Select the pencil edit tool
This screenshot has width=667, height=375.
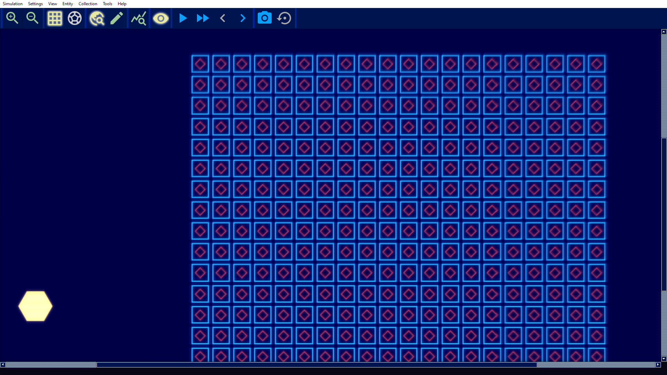(x=117, y=18)
